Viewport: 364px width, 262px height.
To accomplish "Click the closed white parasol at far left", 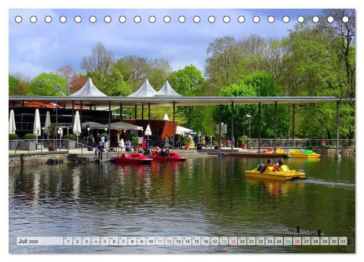I will click(x=12, y=122).
